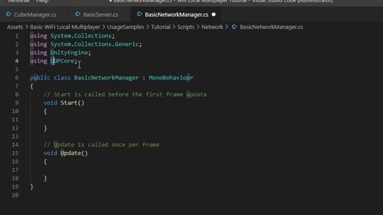Open the Tutorial breadcrumb
The height and width of the screenshot is (215, 383).
pos(160,27)
